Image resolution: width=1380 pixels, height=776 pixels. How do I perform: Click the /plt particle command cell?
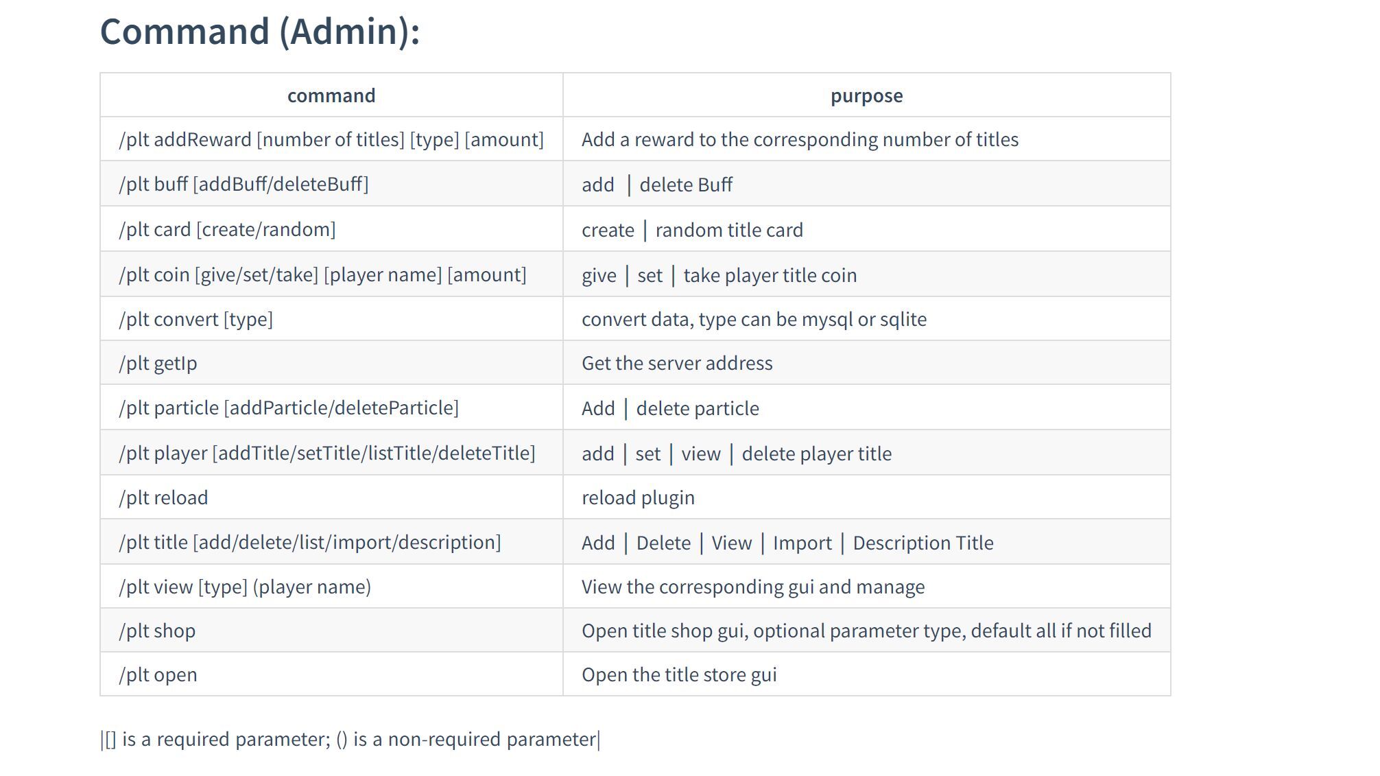point(331,408)
